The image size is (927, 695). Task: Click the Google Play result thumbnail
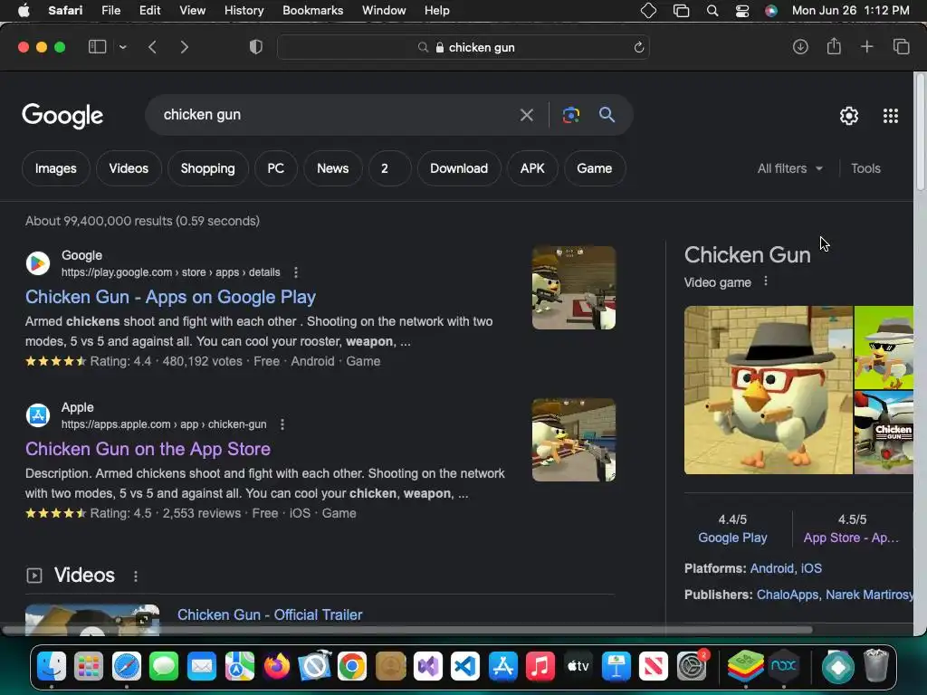click(x=573, y=288)
